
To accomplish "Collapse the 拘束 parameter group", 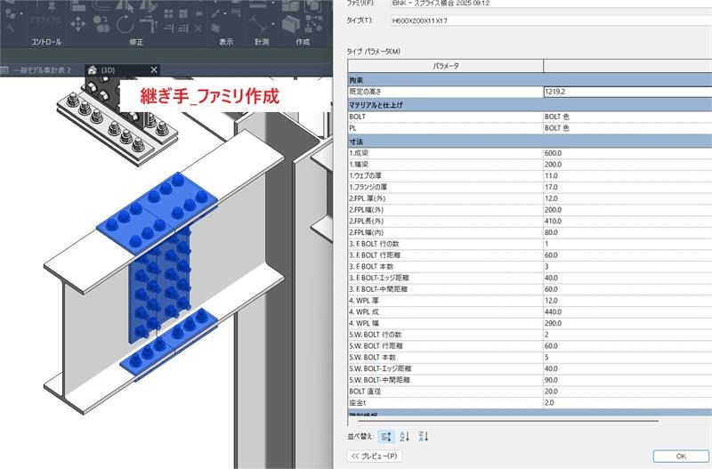I will 445,80.
